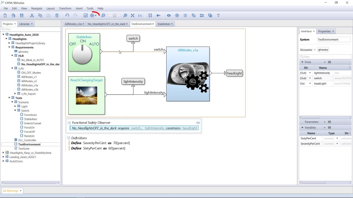Open direction dropdown for lightIntensity port
This screenshot has width=353, height=198.
pyautogui.click(x=310, y=73)
